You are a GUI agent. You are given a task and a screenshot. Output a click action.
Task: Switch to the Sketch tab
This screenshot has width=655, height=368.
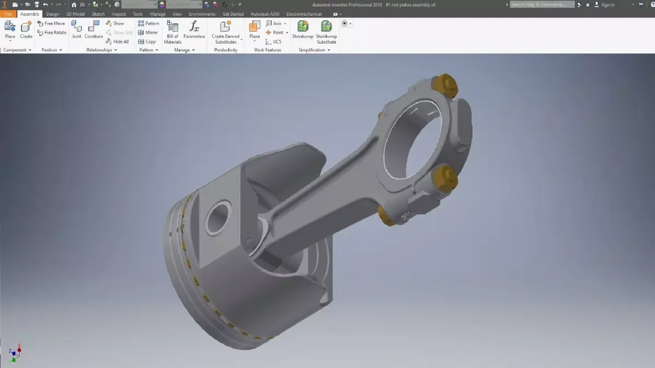point(98,14)
